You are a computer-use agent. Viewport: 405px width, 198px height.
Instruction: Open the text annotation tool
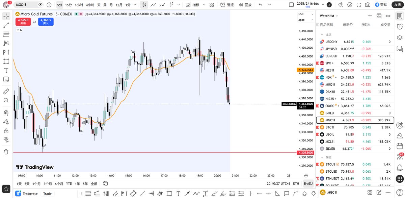tap(6, 70)
